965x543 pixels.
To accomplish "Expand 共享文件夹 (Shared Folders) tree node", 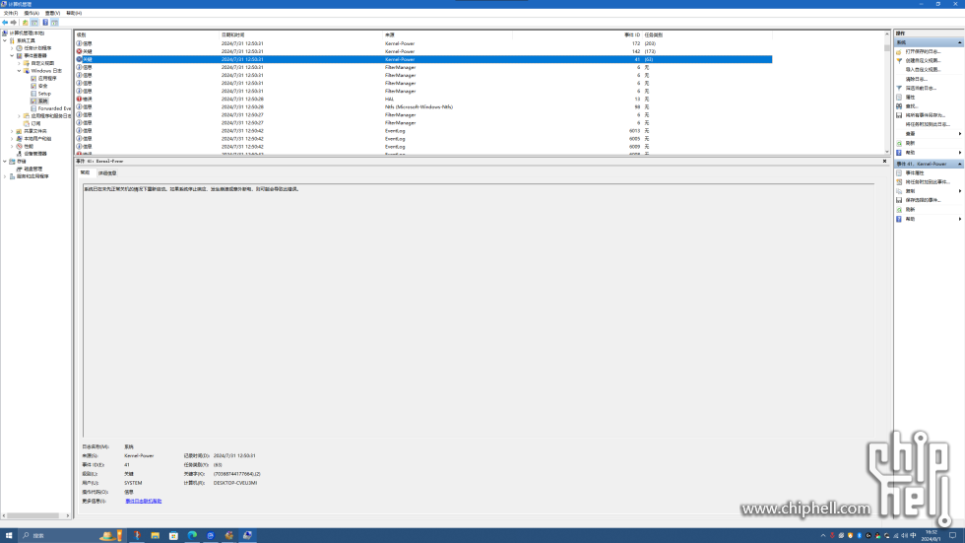I will [x=12, y=131].
